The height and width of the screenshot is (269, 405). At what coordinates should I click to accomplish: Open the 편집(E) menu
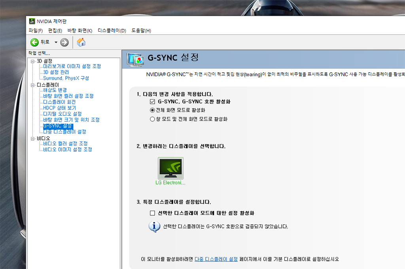[x=55, y=31]
